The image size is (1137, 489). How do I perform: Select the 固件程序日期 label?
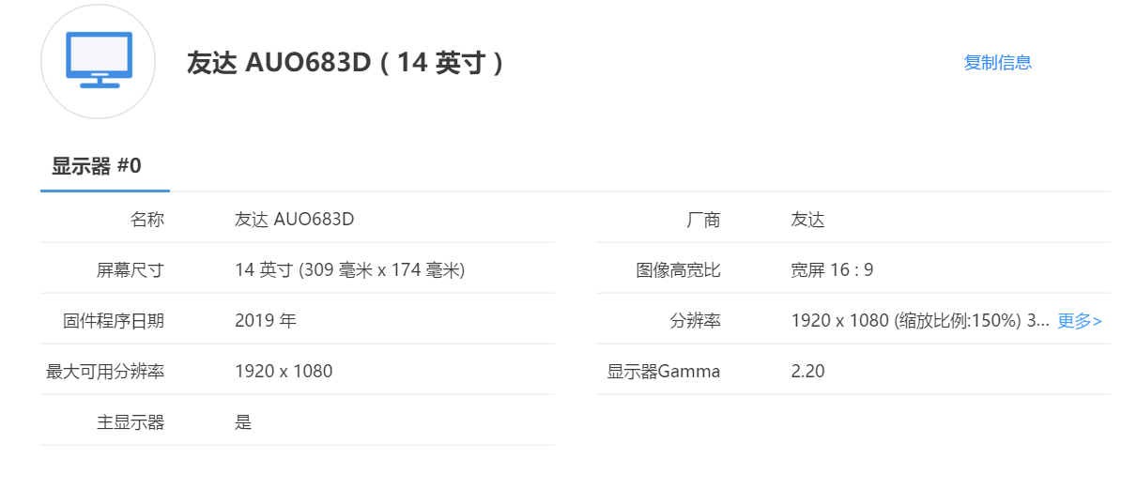tap(114, 321)
